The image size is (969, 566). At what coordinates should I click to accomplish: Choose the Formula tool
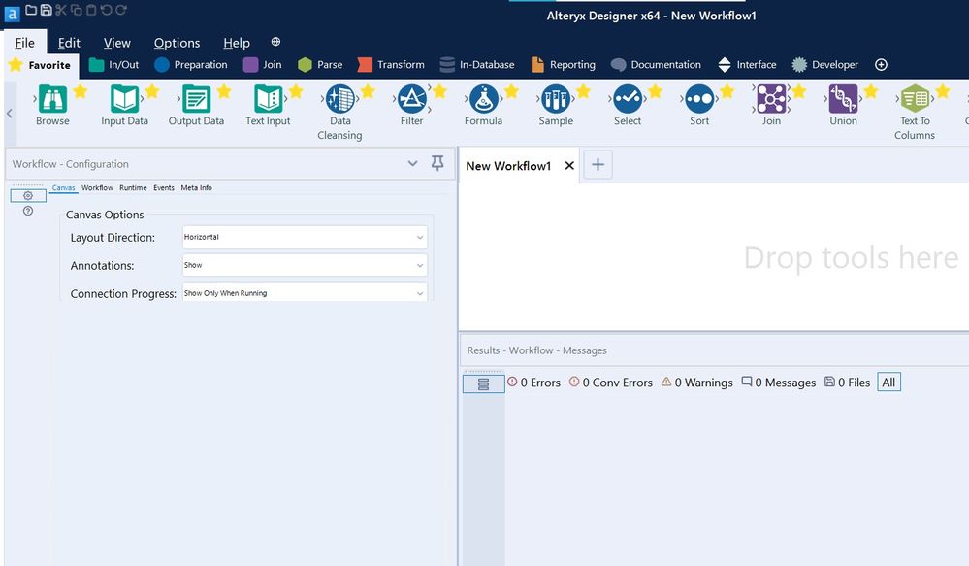[483, 99]
